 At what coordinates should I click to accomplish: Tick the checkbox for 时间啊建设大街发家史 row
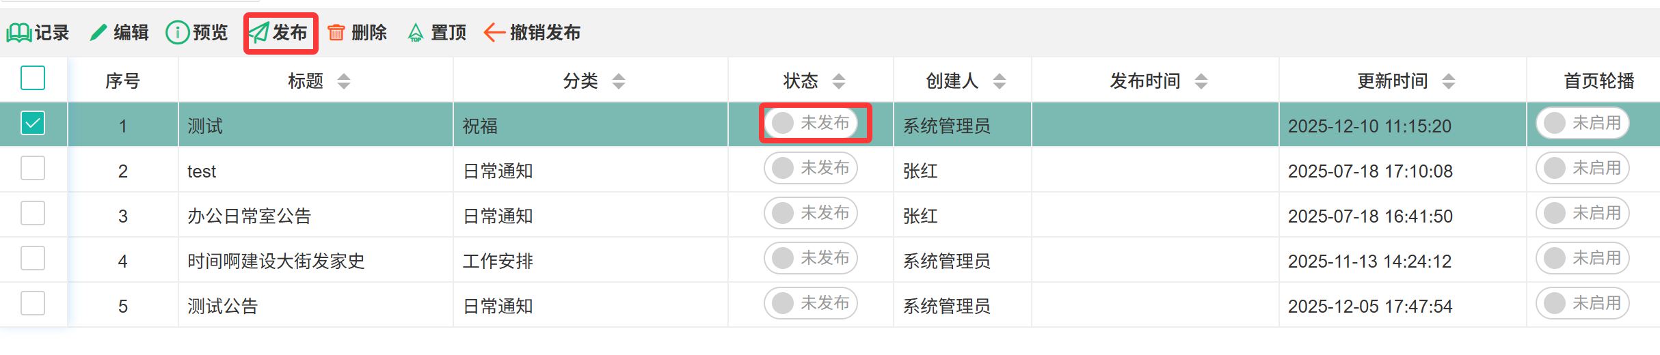(x=33, y=258)
